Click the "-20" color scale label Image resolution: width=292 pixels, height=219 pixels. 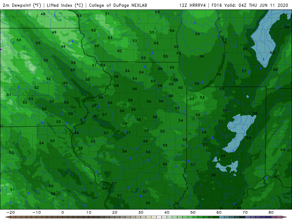(x=11, y=212)
